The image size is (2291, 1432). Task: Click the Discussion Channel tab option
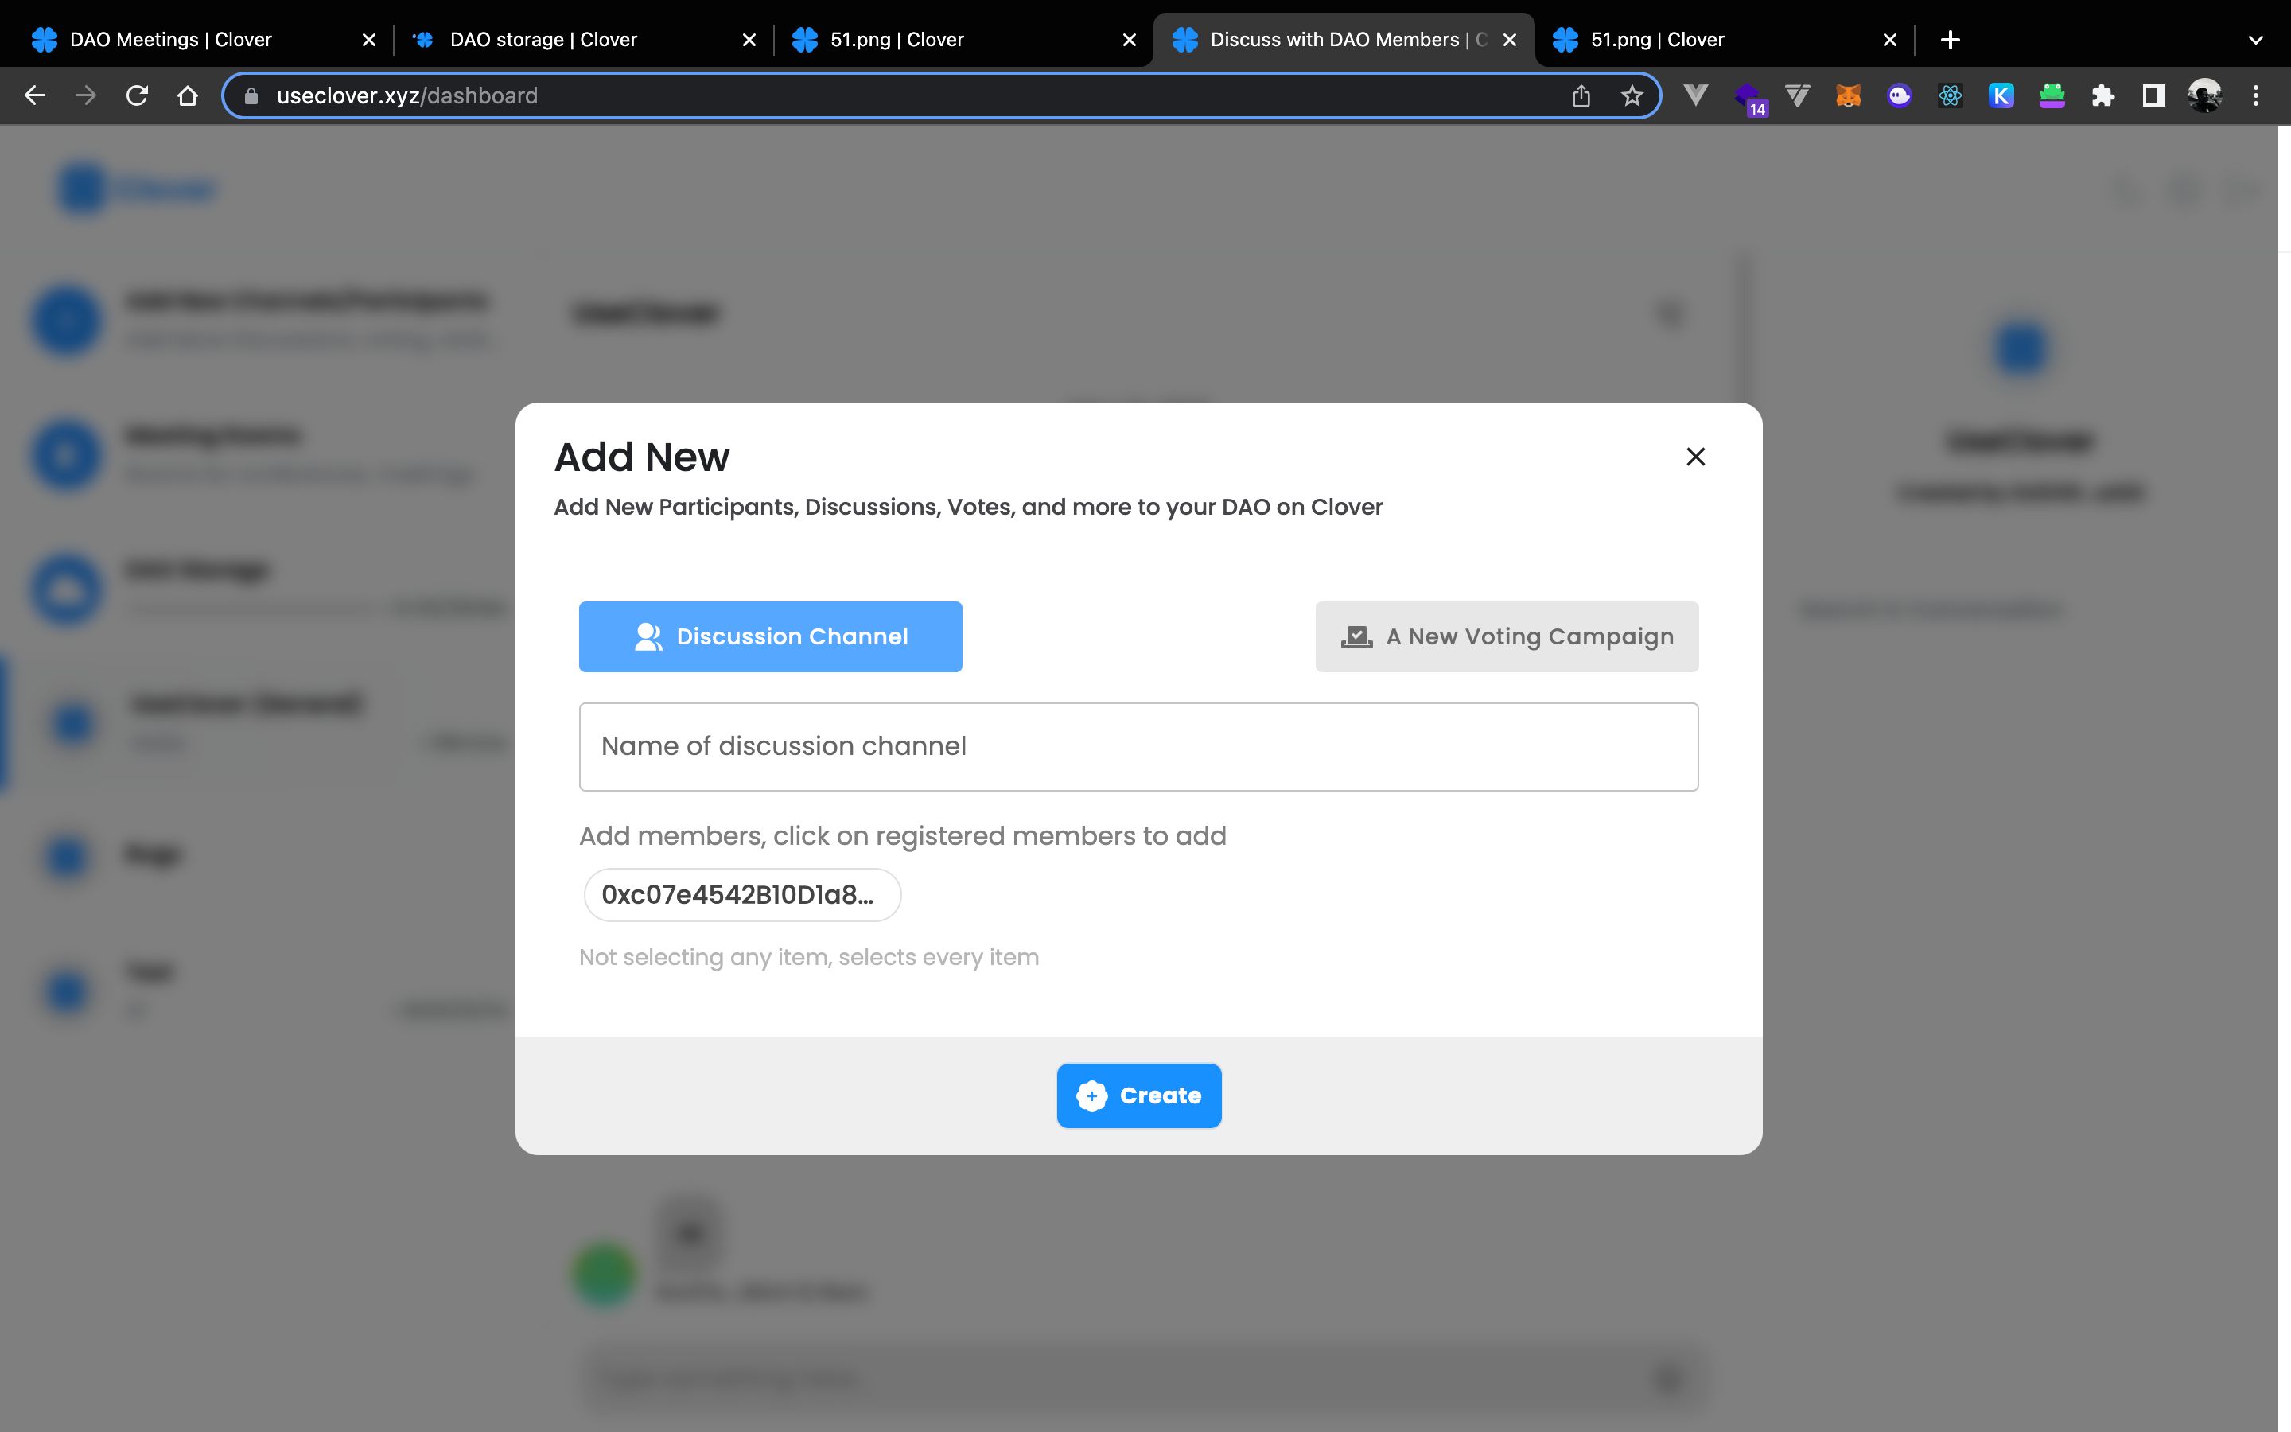[x=770, y=635]
